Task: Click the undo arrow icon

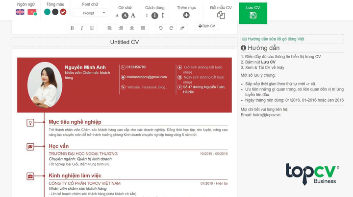Action: tap(160, 28)
